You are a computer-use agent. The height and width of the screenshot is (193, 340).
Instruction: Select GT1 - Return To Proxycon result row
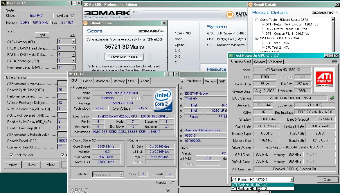[x=292, y=24]
